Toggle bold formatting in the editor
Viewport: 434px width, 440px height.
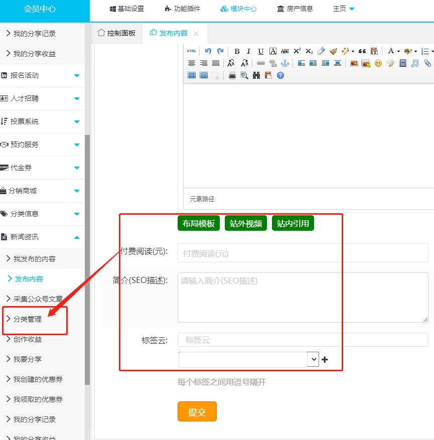coord(237,51)
